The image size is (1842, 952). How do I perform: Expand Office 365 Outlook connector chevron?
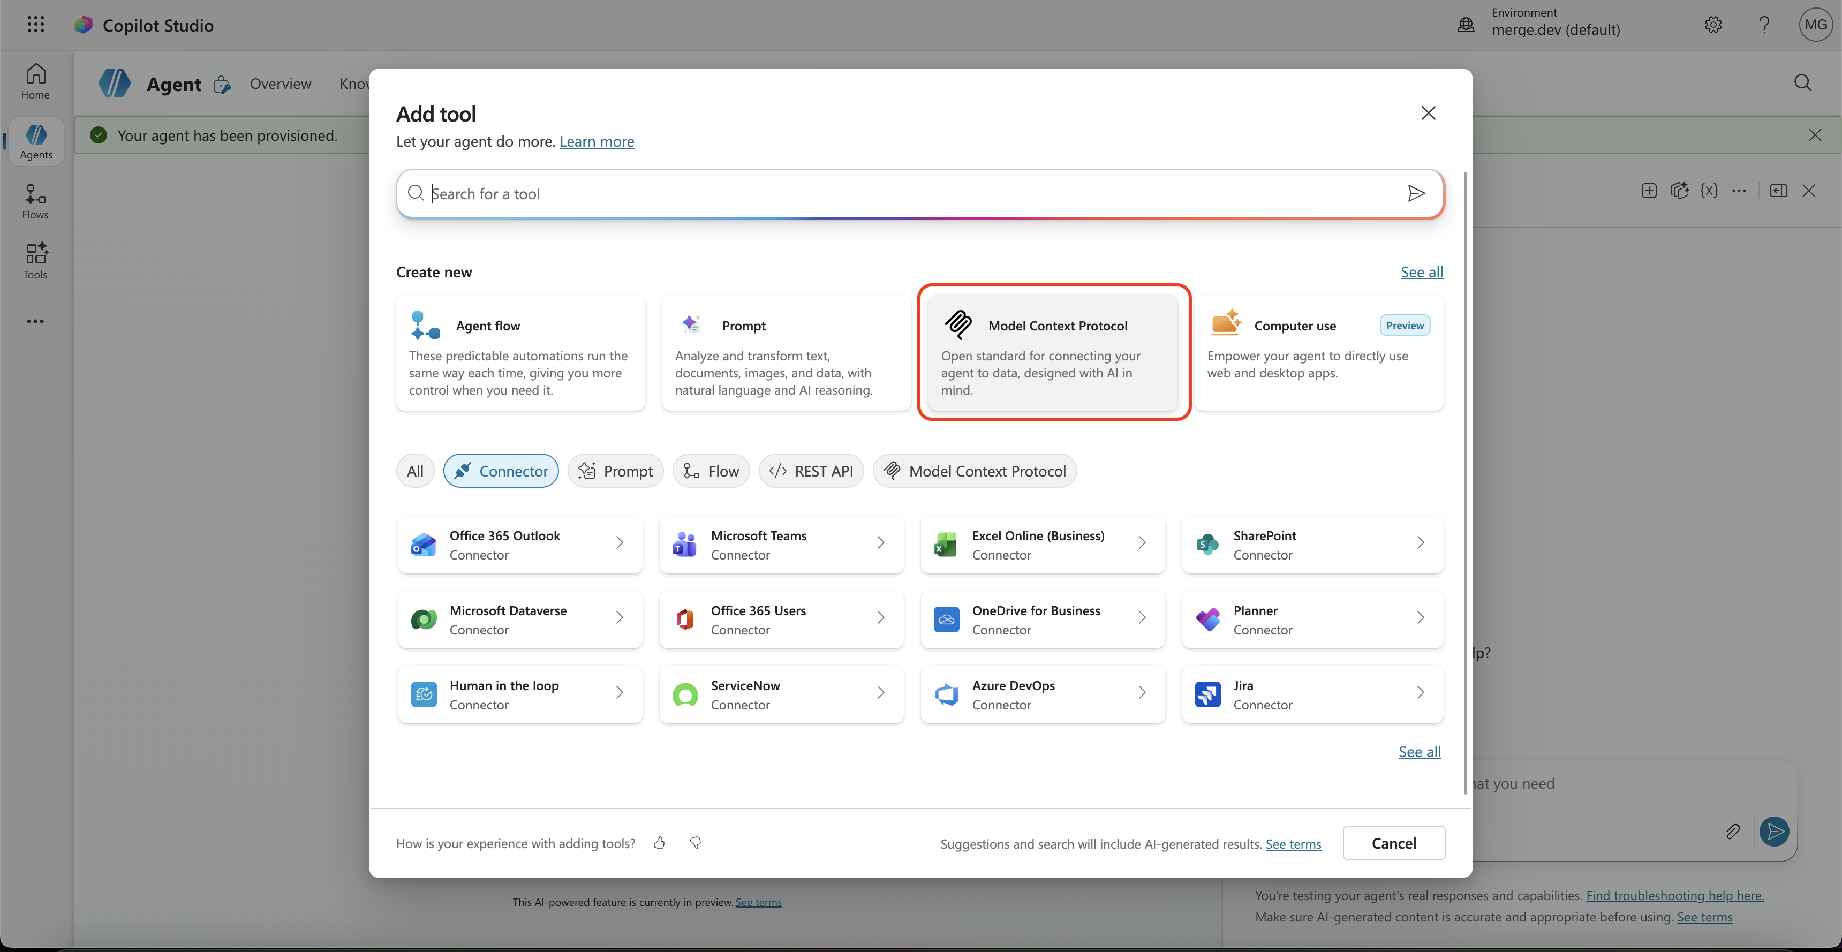(619, 543)
